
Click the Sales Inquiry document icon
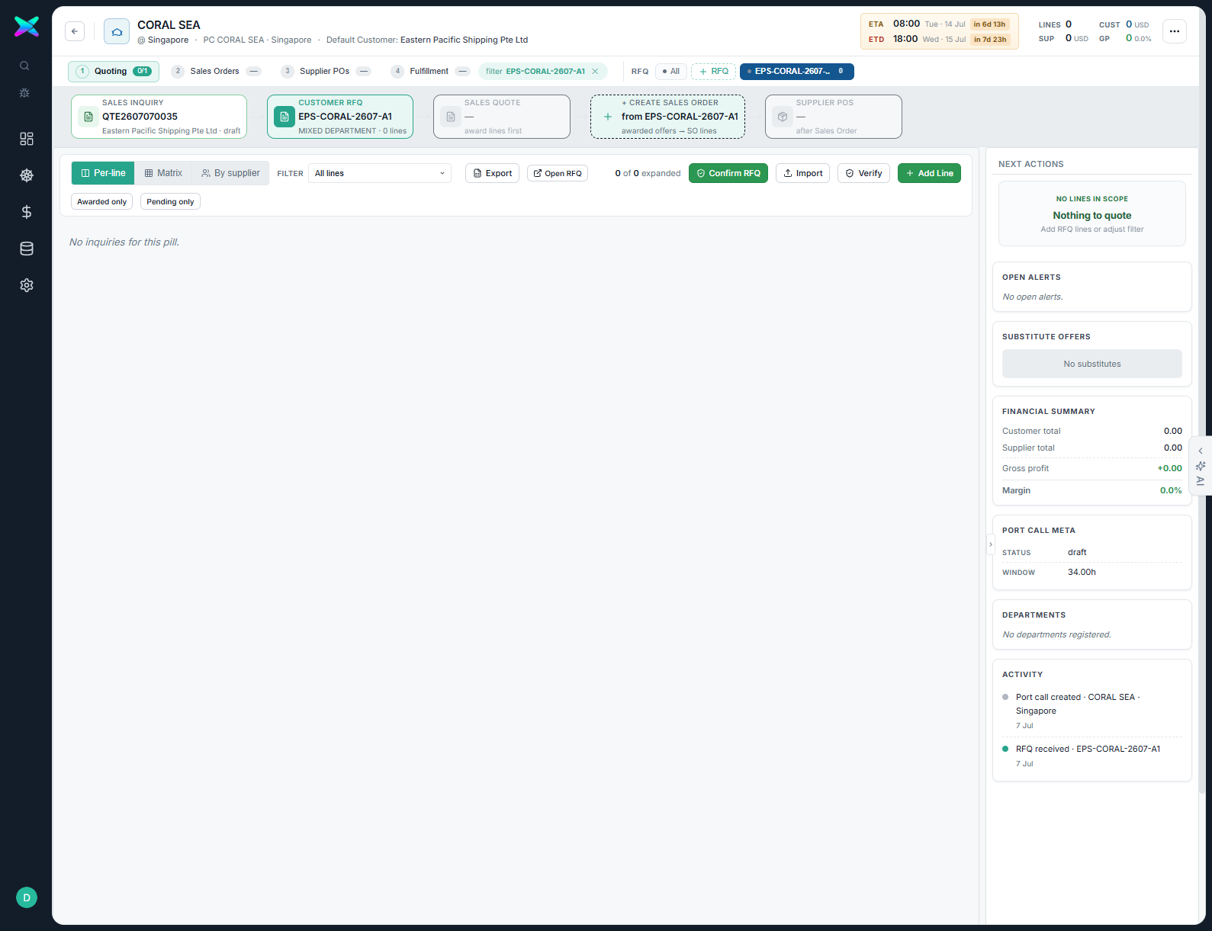coord(88,117)
